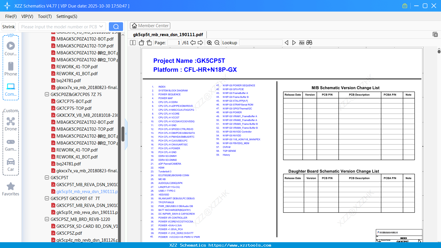This screenshot has height=248, width=441.
Task: Click the Tunderbolt 3 index entry
Action: click(165, 172)
